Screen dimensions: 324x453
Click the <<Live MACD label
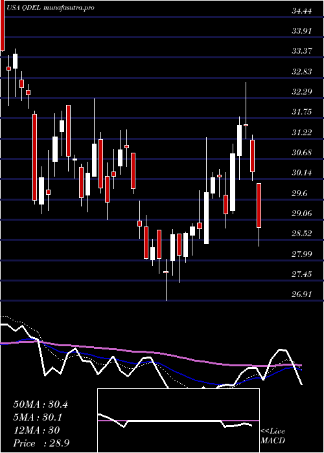tap(273, 436)
